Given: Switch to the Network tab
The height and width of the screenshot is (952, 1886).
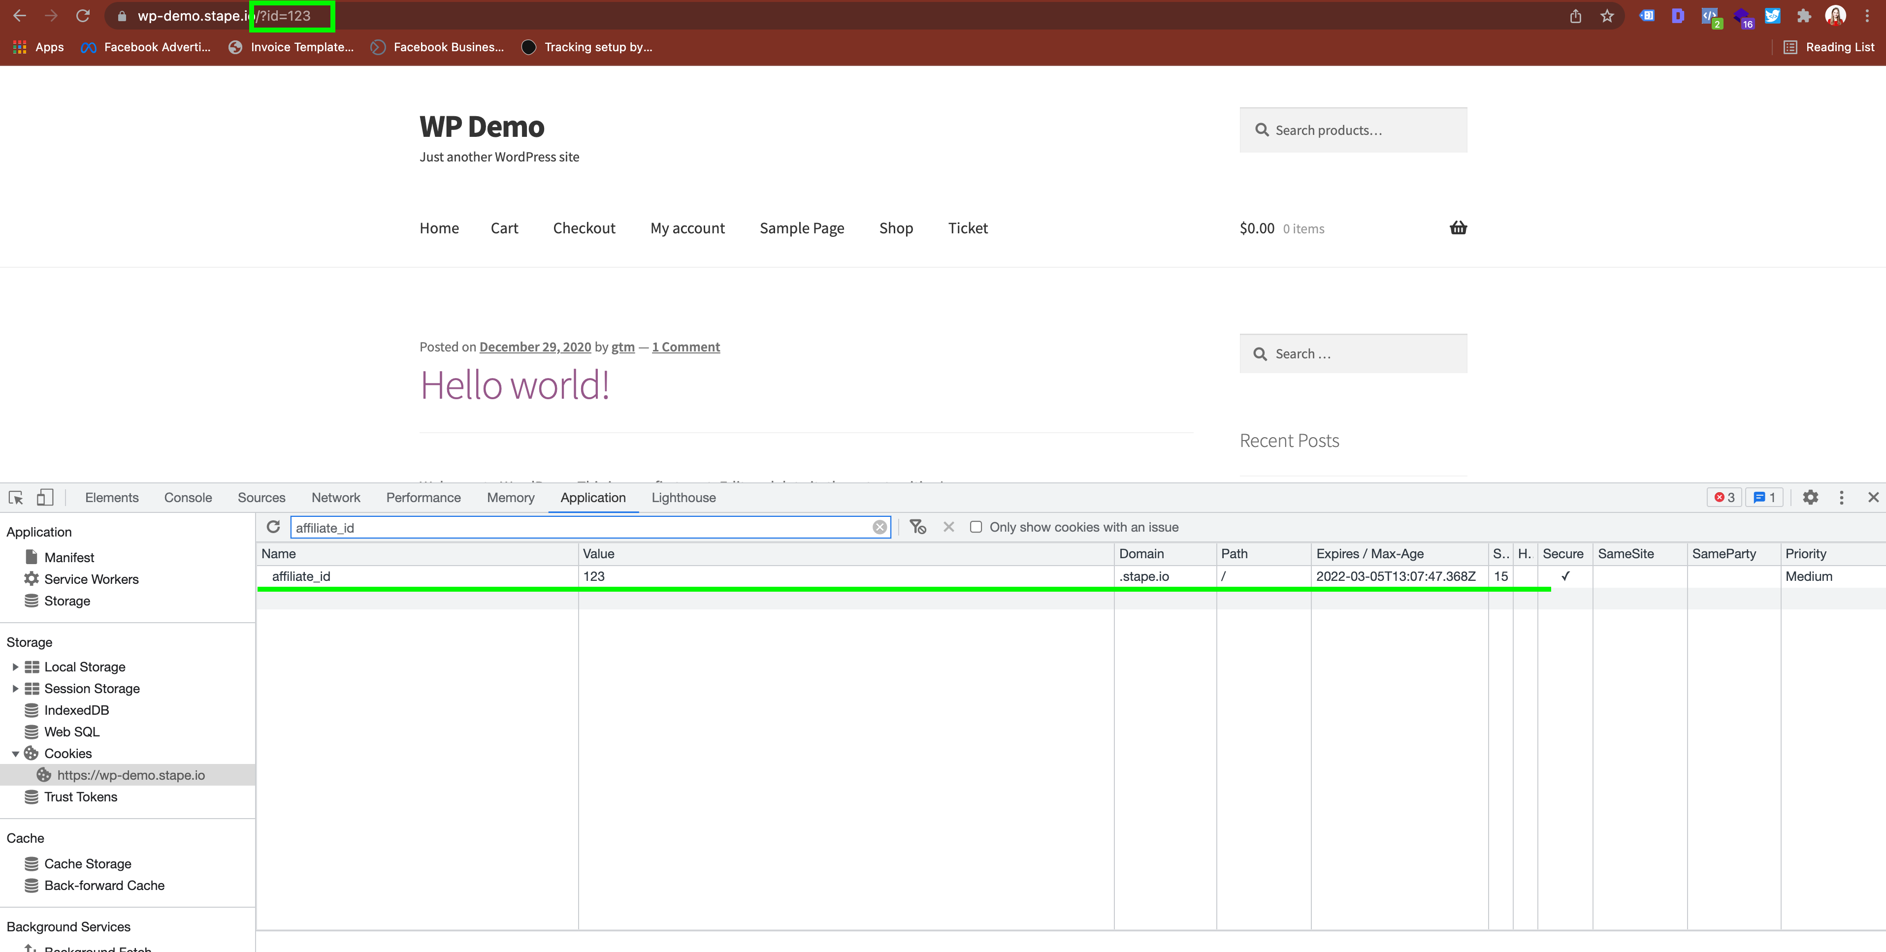Looking at the screenshot, I should [335, 497].
